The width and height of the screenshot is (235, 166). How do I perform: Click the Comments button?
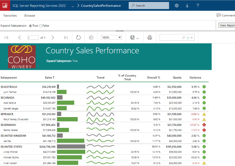click(226, 16)
